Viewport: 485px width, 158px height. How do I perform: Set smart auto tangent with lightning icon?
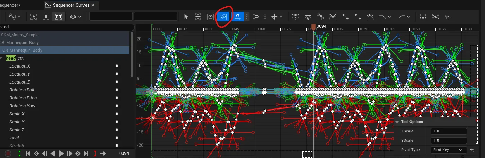tap(296, 16)
